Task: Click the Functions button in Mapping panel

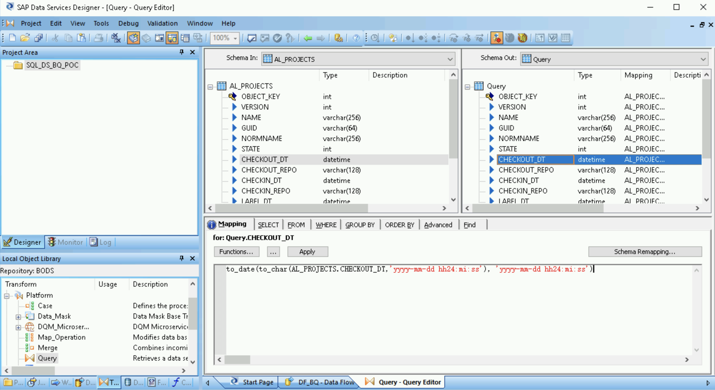Action: click(236, 252)
